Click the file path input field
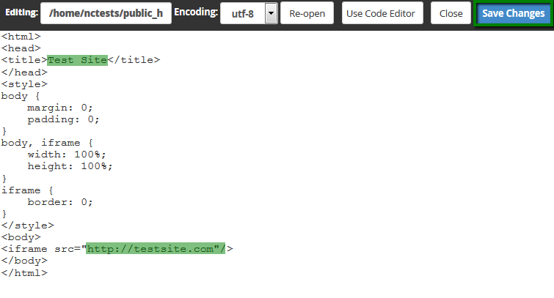Screen dimensions: 554x298 click(x=106, y=13)
